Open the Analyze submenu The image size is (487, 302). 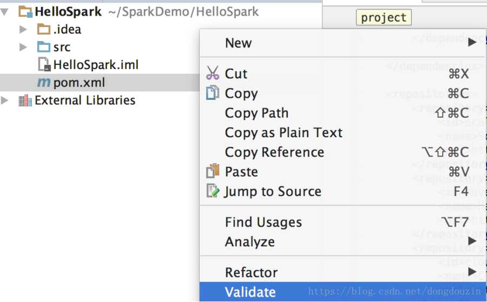pos(342,241)
